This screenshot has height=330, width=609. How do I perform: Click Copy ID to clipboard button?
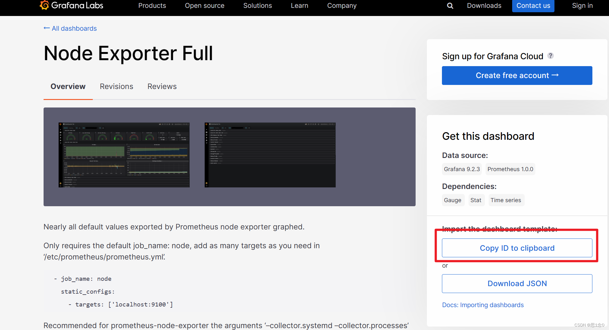pyautogui.click(x=517, y=248)
